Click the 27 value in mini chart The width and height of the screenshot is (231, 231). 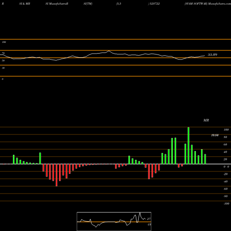(149, 219)
